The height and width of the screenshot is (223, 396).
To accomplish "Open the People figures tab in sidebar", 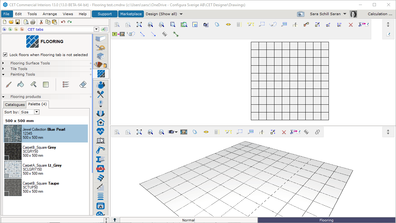I will 101,85.
